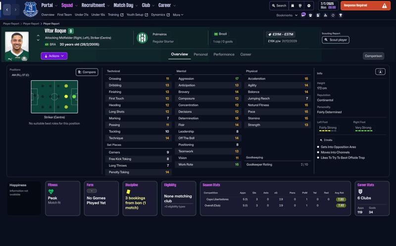Open the Search box

279,5
